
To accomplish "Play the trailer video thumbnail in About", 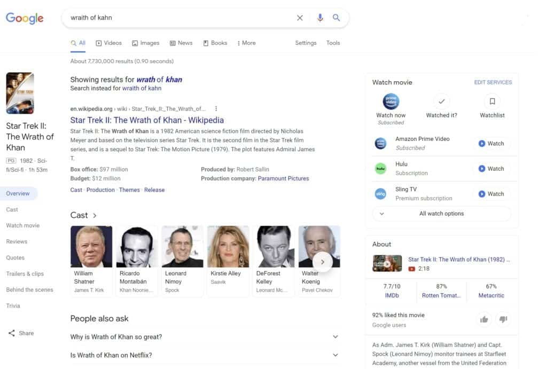I will (387, 264).
